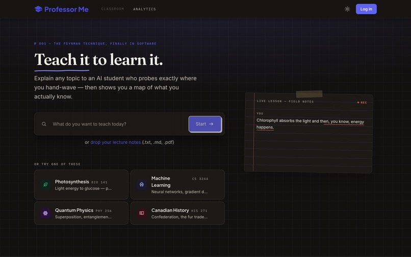Select the Machine Learning CS 3244 card

(x=178, y=185)
